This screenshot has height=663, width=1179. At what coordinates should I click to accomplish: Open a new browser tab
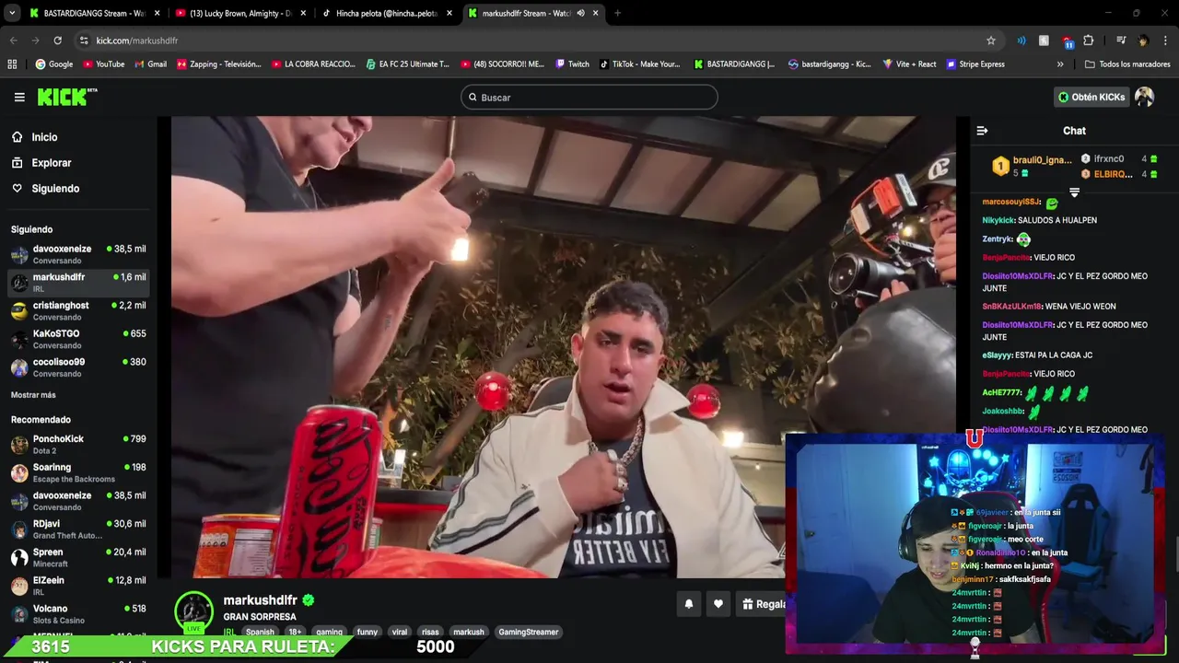coord(617,13)
